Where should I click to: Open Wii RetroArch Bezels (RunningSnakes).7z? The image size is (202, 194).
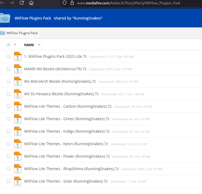(60, 81)
